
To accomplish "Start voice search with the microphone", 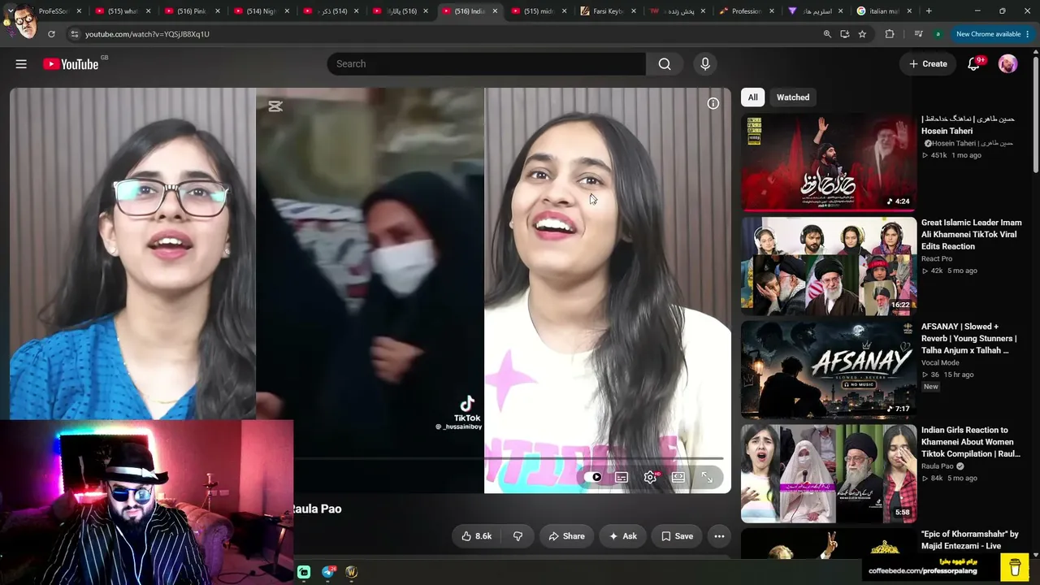I will coord(704,64).
